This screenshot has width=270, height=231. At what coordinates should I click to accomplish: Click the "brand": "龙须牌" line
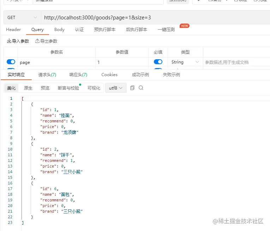[59, 132]
